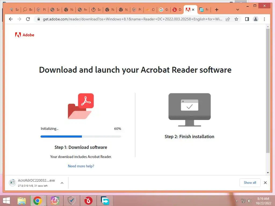
Task: Click scrollbar up arrow
Action: 268,27
